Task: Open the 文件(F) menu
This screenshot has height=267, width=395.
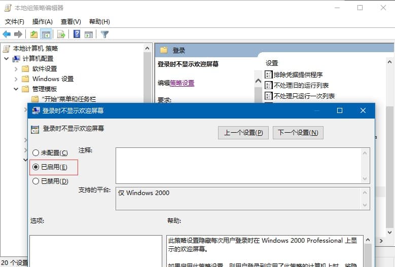Action: 14,22
